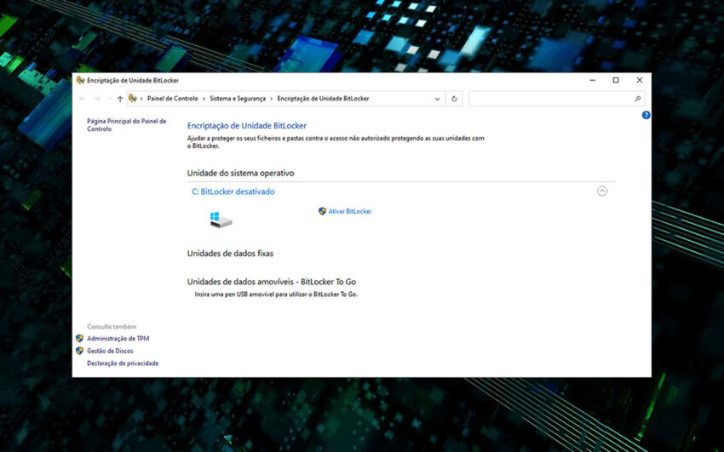Go up one level with Up arrow
Image resolution: width=724 pixels, height=452 pixels.
click(x=120, y=99)
